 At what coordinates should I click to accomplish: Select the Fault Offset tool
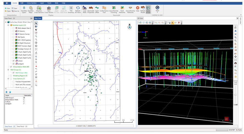[97, 10]
